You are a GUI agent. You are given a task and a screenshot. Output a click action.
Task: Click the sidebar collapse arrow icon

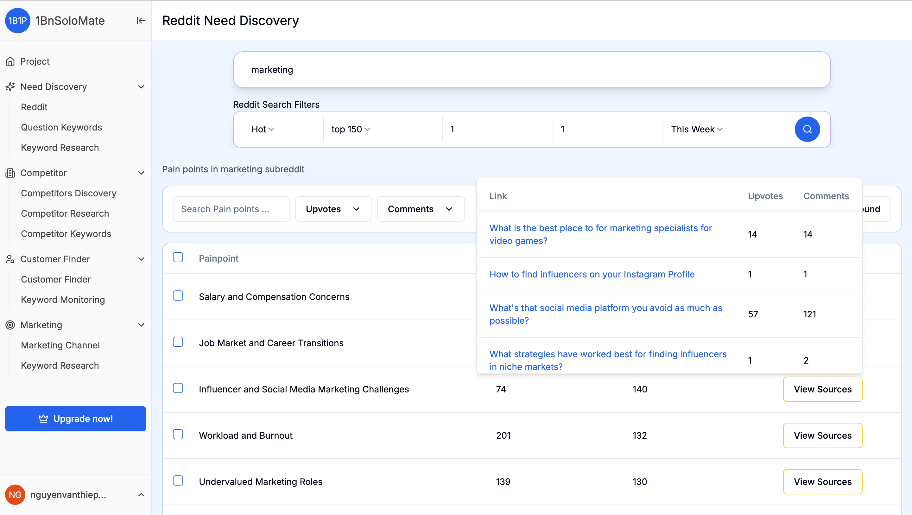[141, 21]
